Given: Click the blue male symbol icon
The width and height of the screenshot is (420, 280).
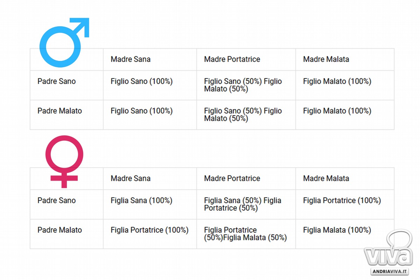Looking at the screenshot, I should point(64,42).
